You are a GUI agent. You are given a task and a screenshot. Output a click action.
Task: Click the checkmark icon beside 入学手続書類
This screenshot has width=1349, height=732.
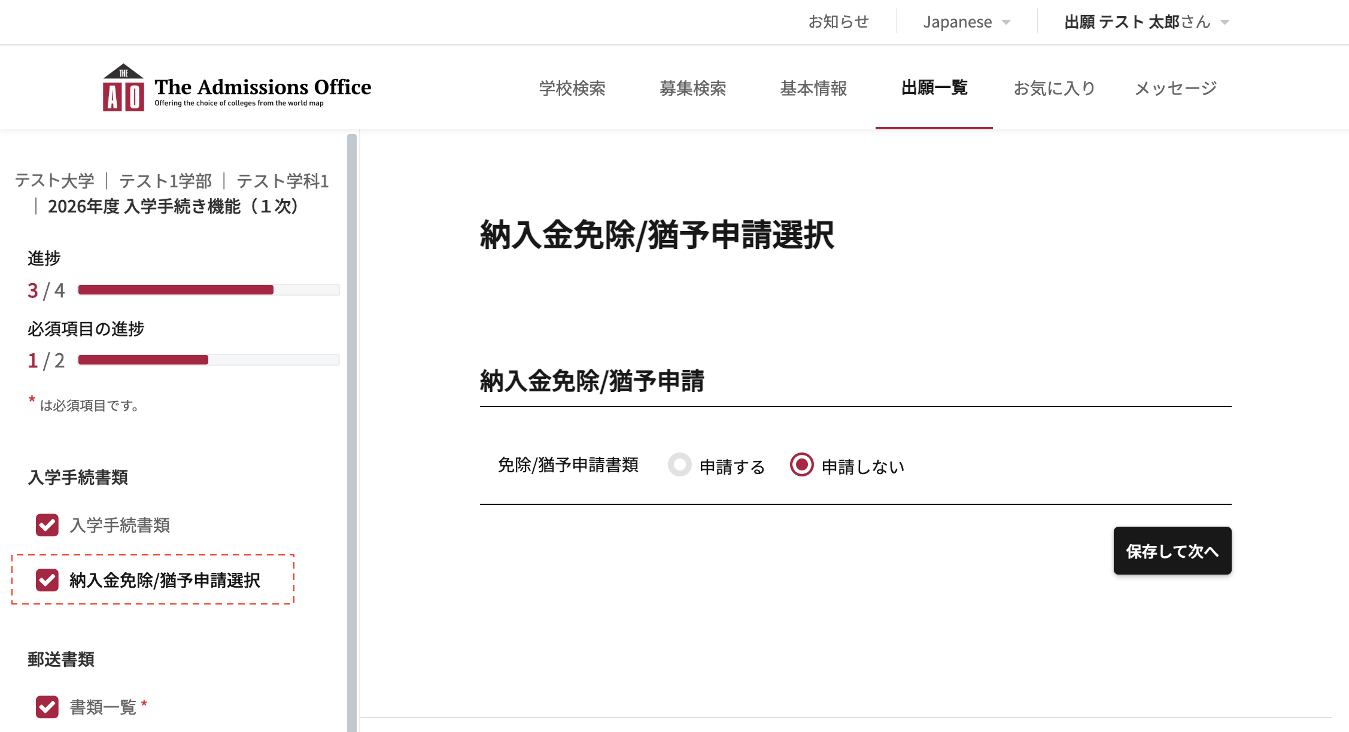pos(47,525)
